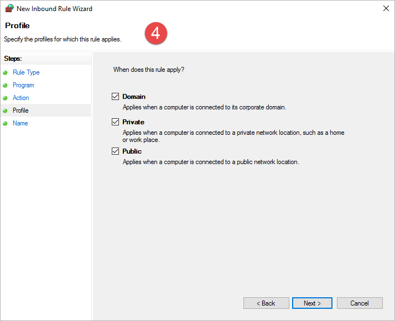Image resolution: width=395 pixels, height=321 pixels.
Task: Go back with the Back button
Action: (266, 303)
